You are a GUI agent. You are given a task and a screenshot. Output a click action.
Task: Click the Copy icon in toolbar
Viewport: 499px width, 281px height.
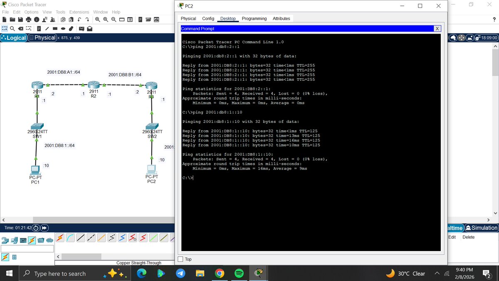[63, 20]
